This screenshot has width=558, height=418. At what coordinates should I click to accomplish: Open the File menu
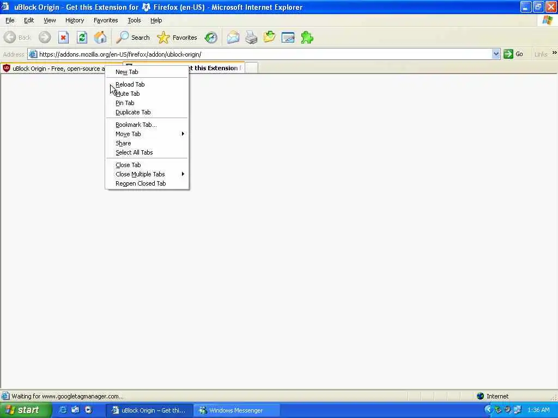tap(10, 20)
